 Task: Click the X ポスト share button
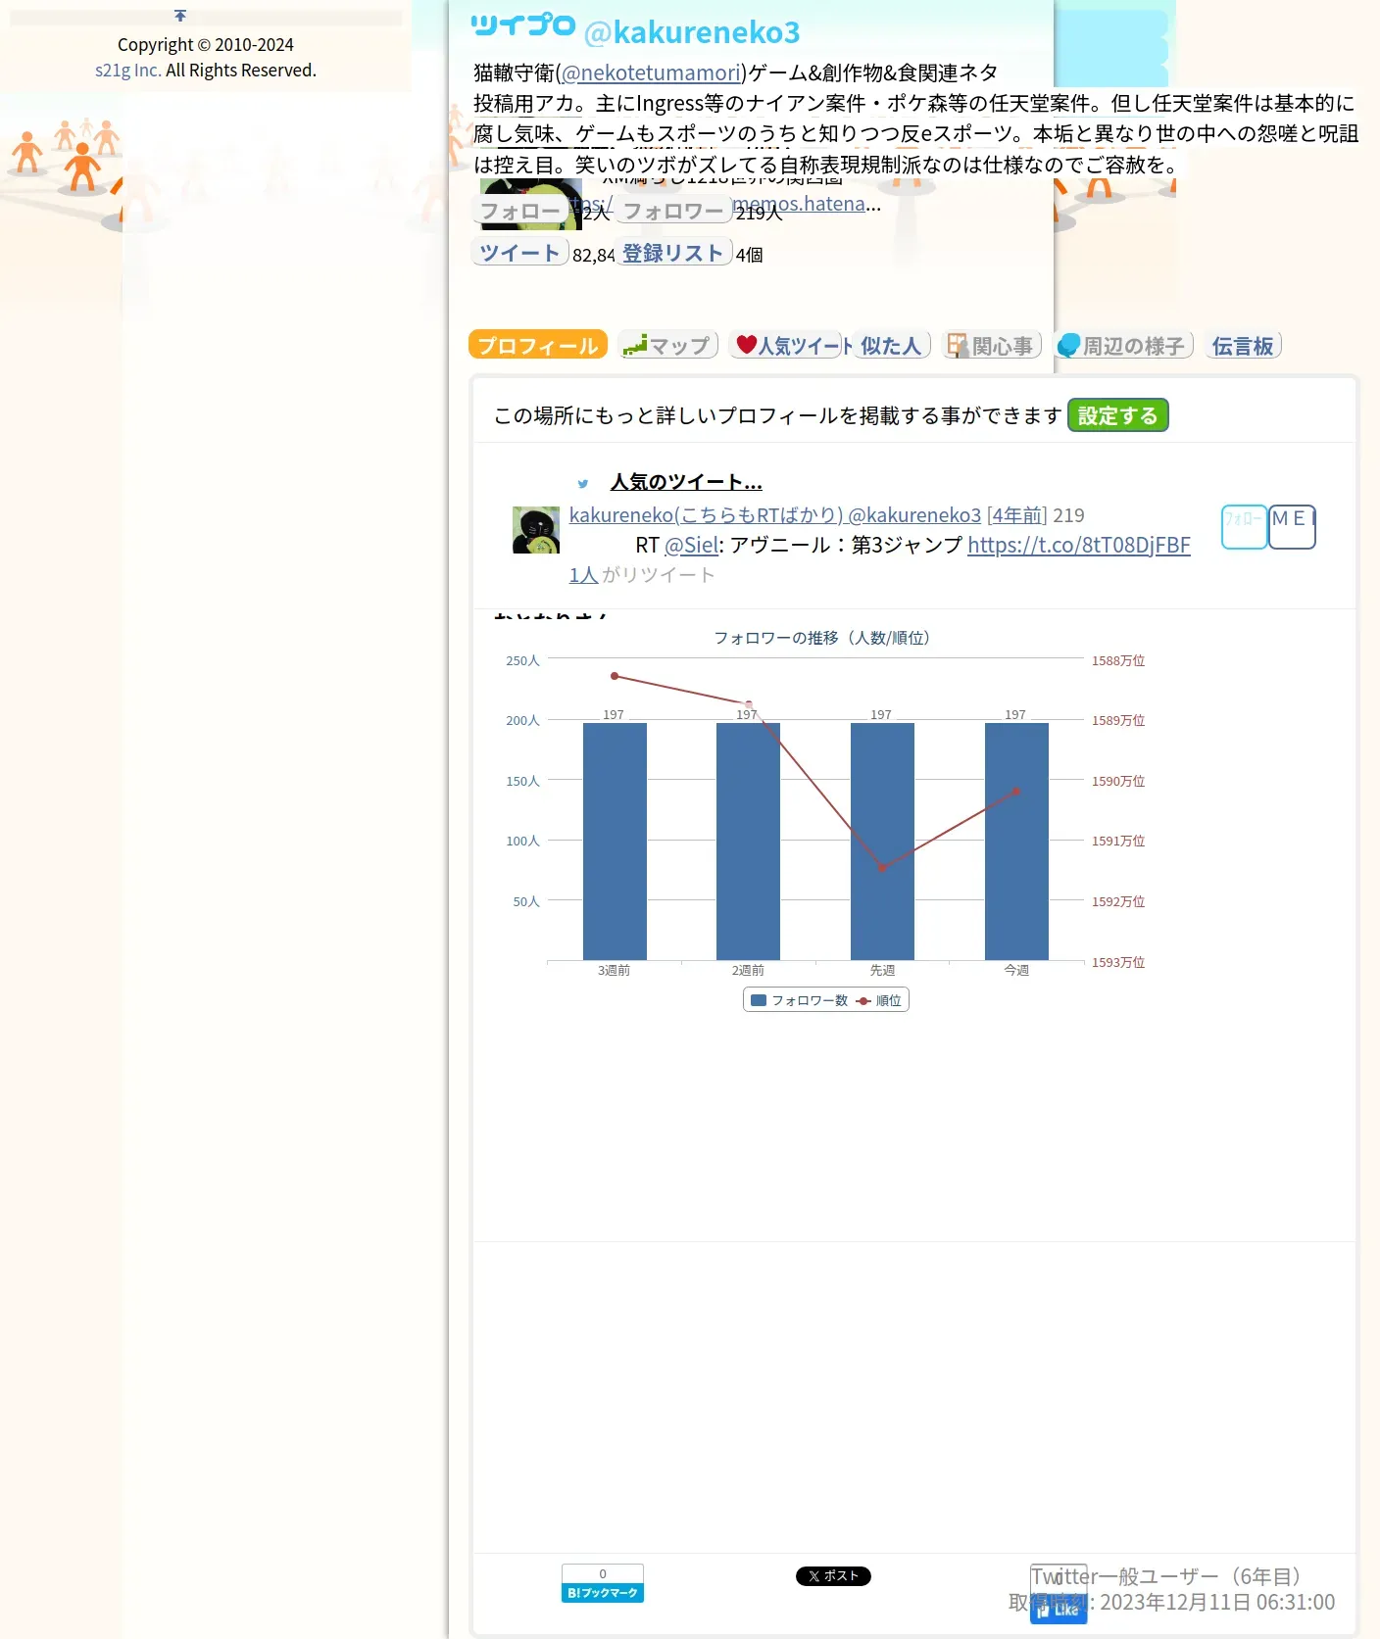pyautogui.click(x=833, y=1575)
